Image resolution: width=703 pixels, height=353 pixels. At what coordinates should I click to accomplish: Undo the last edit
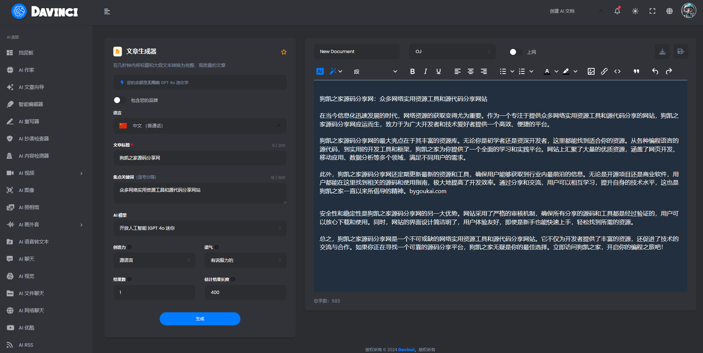[x=655, y=71]
